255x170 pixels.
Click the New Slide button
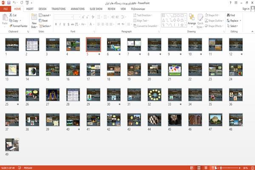(34, 21)
